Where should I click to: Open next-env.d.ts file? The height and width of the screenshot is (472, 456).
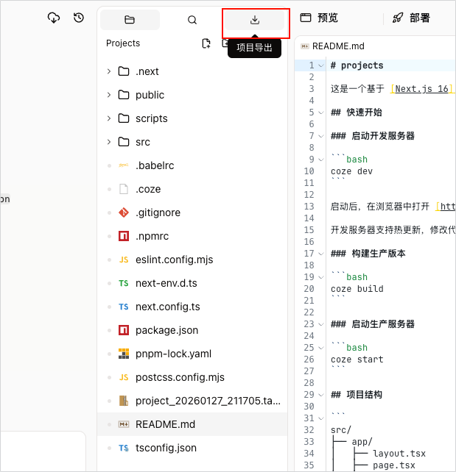[192, 283]
